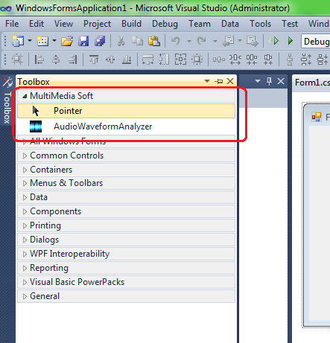Image resolution: width=330 pixels, height=343 pixels.
Task: Open the Add New Item dropdown arrow
Action: pyautogui.click(x=54, y=40)
